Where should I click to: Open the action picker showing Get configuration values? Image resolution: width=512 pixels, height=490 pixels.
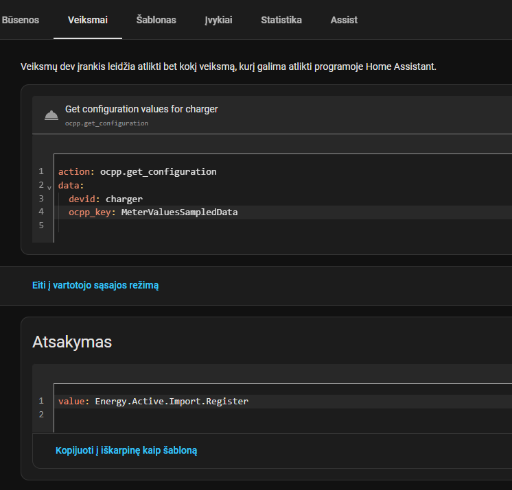[x=275, y=115]
